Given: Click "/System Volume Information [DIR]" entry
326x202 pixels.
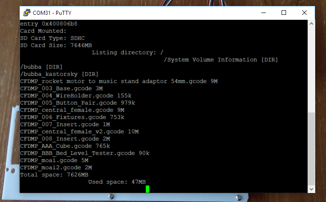Looking at the screenshot, I should 221,60.
